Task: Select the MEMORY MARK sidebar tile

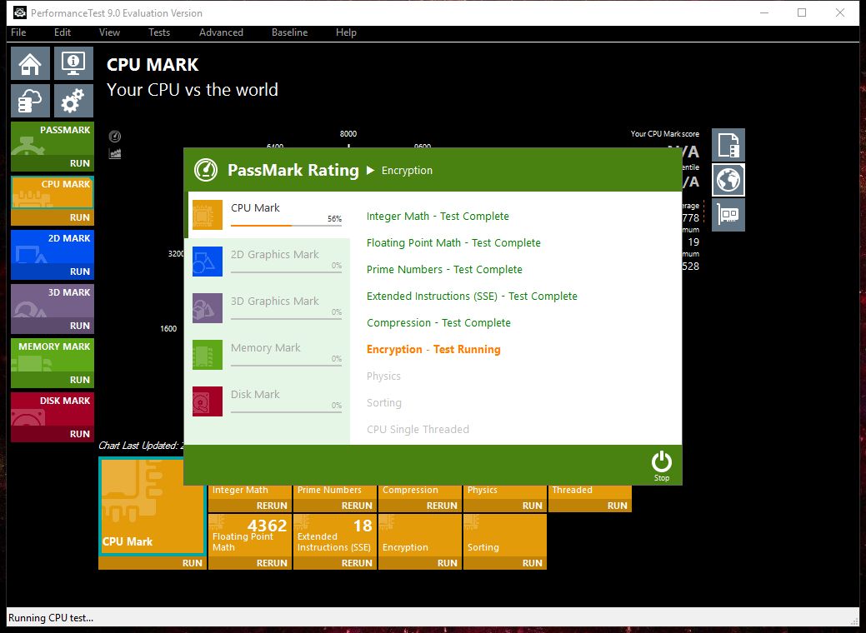Action: 53,356
